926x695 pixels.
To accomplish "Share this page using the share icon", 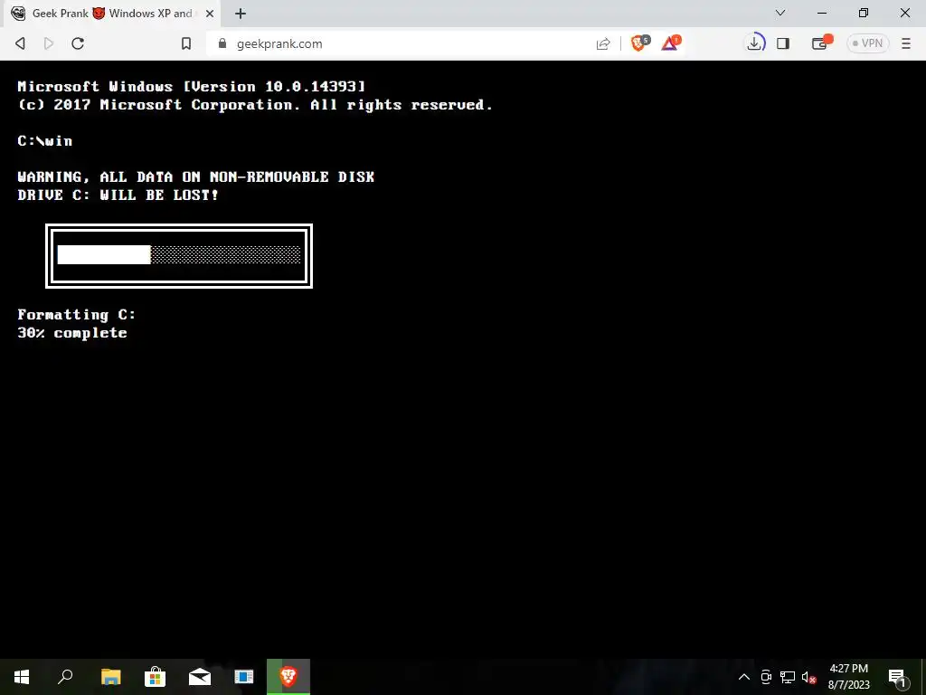I will [x=603, y=43].
